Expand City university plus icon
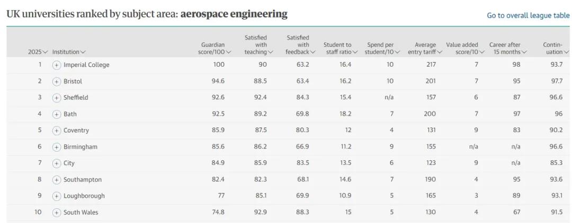The height and width of the screenshot is (223, 572). [56, 163]
